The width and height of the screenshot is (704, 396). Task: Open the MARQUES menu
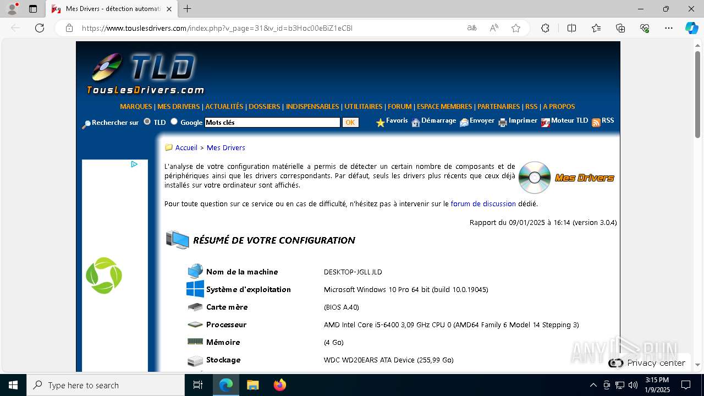(x=136, y=107)
